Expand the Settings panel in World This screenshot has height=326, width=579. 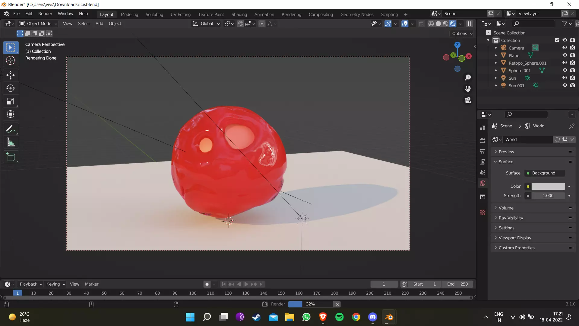(x=533, y=228)
